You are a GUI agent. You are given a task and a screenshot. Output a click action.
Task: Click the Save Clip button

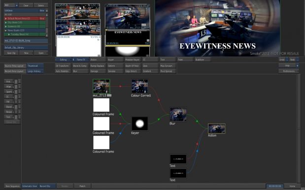pos(11,53)
